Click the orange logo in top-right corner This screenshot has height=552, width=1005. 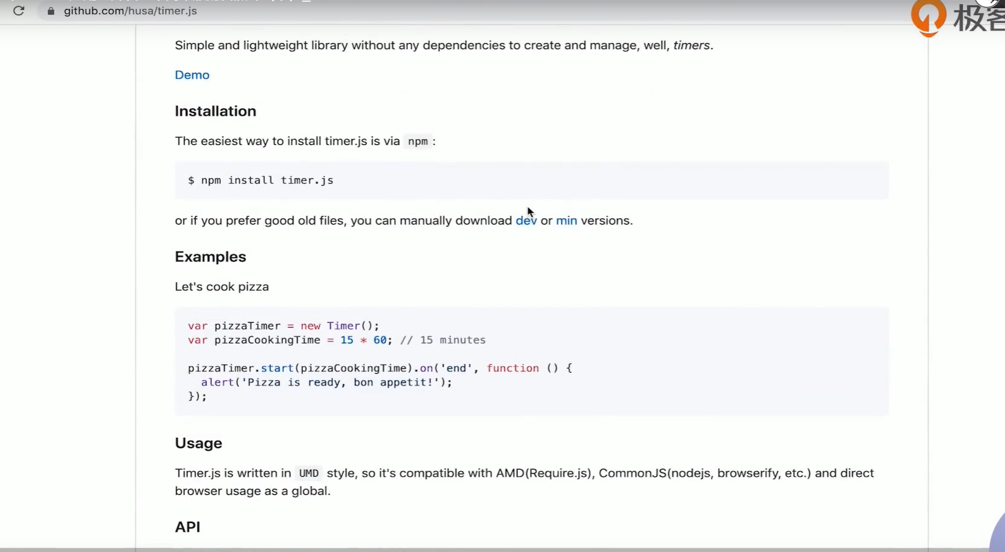click(928, 17)
